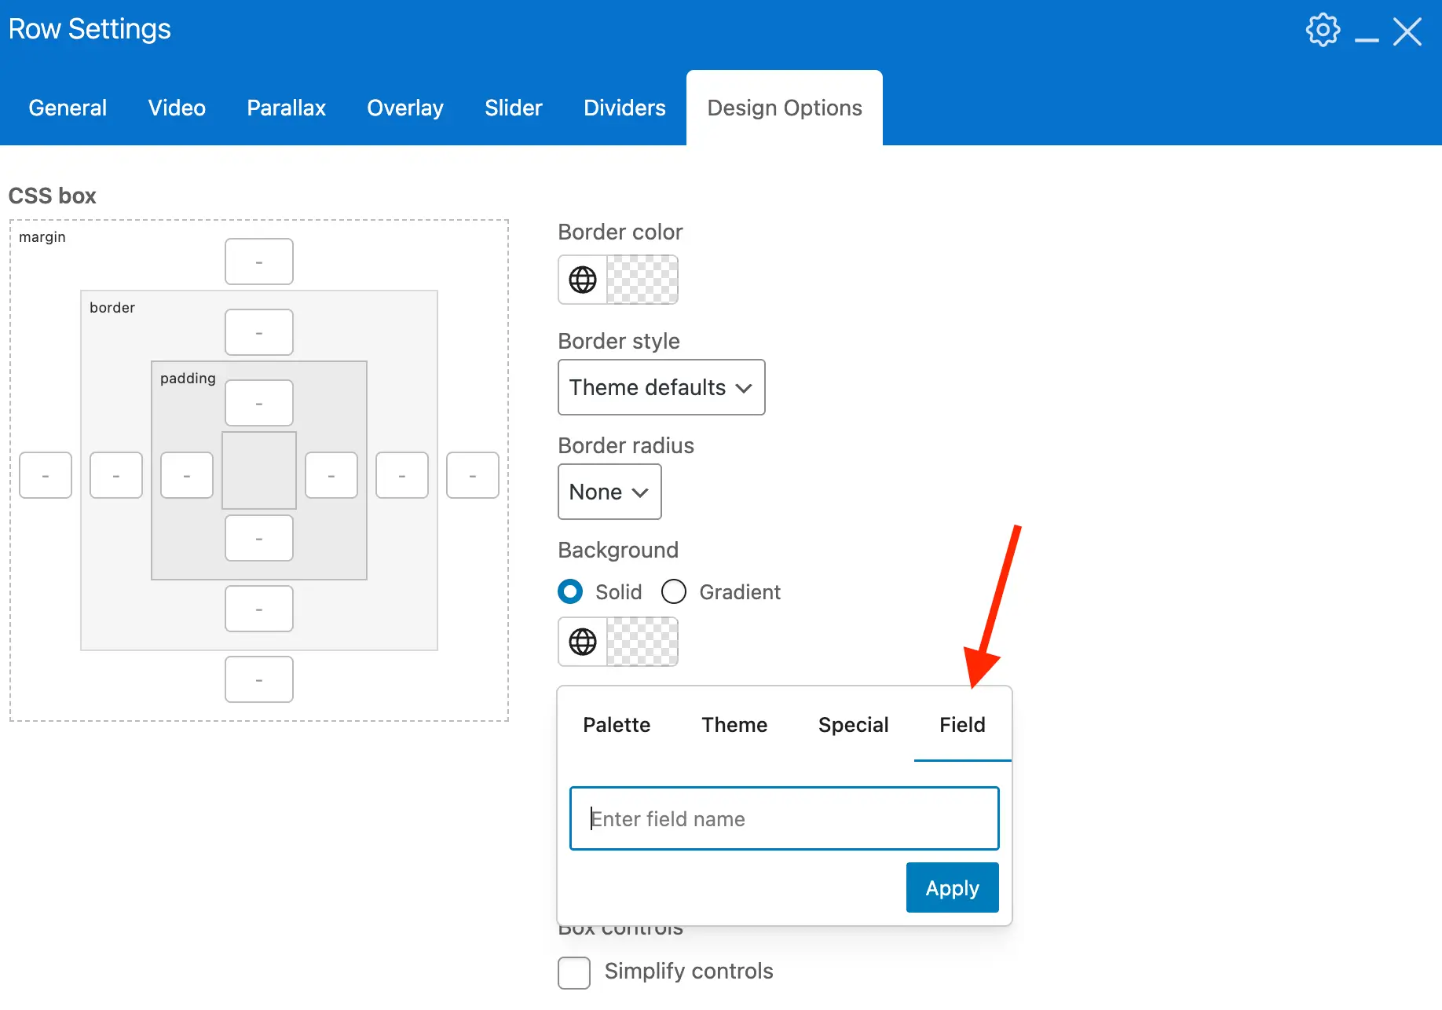
Task: Open the border color picker globe icon
Action: click(581, 280)
